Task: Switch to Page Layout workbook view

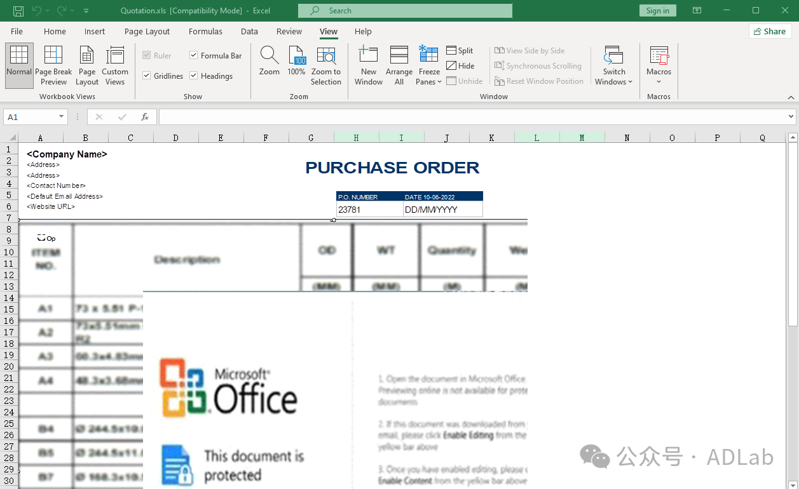Action: tap(87, 65)
